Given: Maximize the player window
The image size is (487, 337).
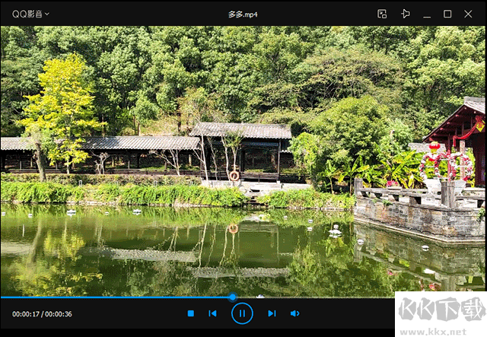Looking at the screenshot, I should coord(447,14).
